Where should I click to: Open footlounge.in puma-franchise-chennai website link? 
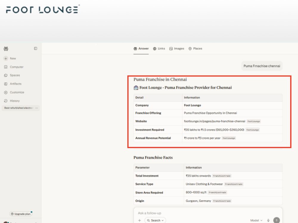click(215, 121)
